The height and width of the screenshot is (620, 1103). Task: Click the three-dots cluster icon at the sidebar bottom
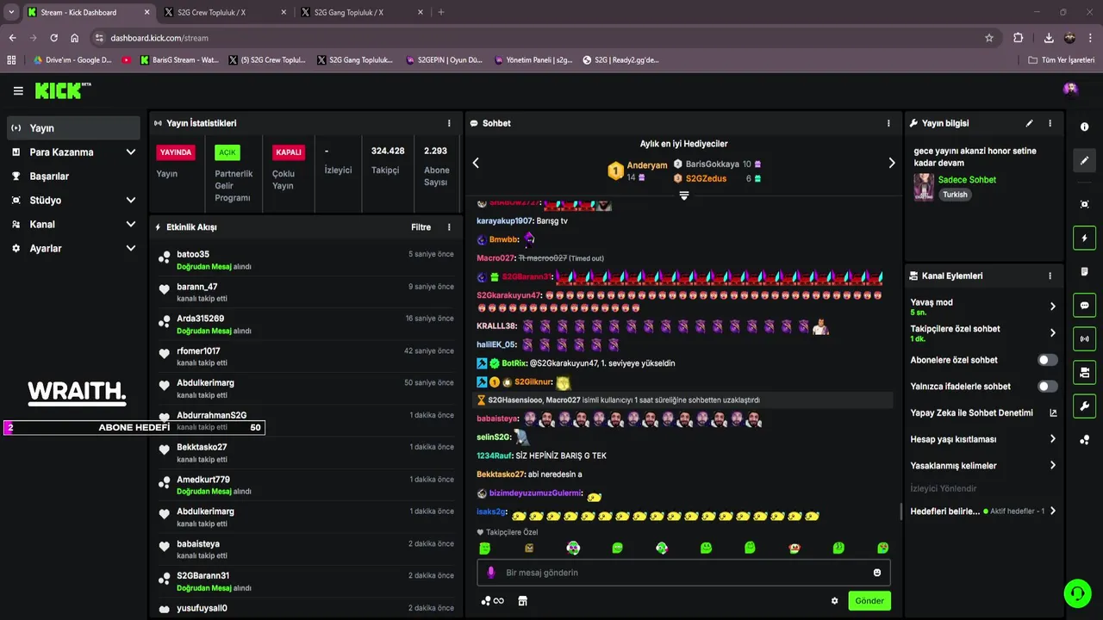pyautogui.click(x=1084, y=440)
